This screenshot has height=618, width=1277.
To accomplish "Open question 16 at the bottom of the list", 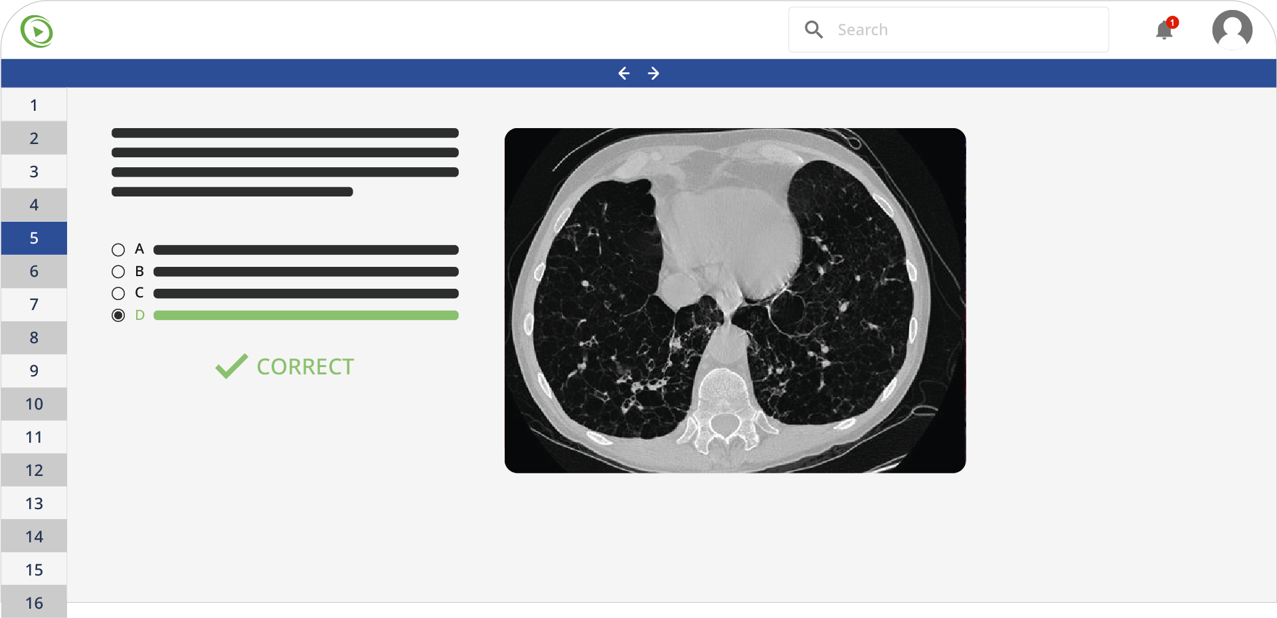I will tap(33, 602).
